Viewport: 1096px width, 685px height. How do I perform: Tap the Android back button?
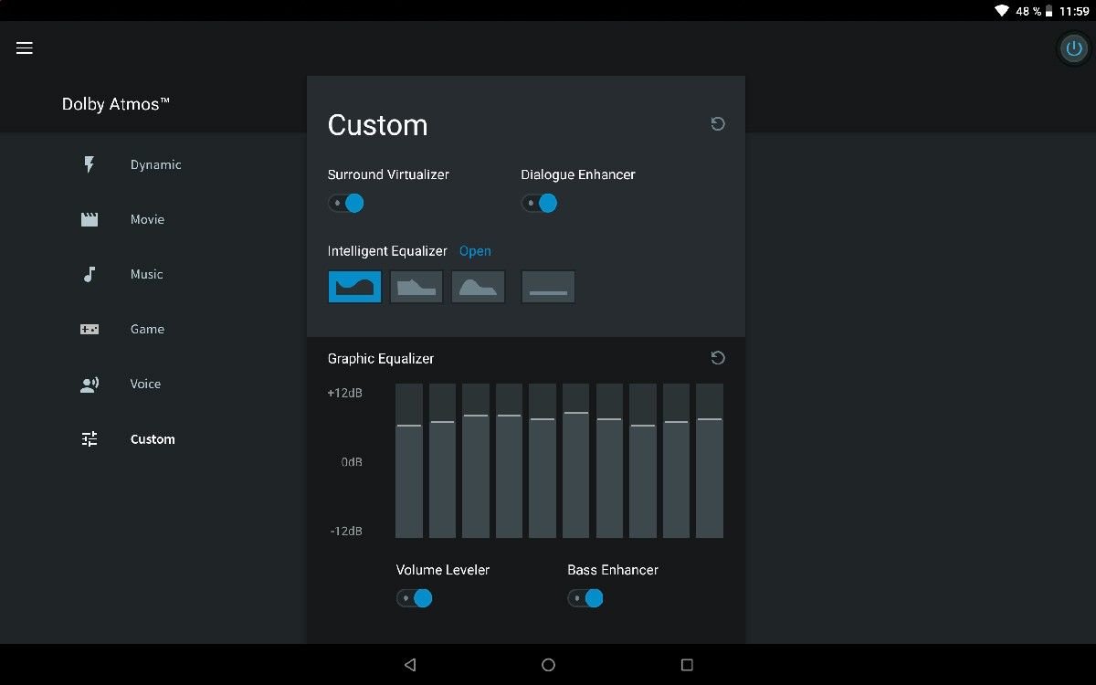[x=410, y=665]
